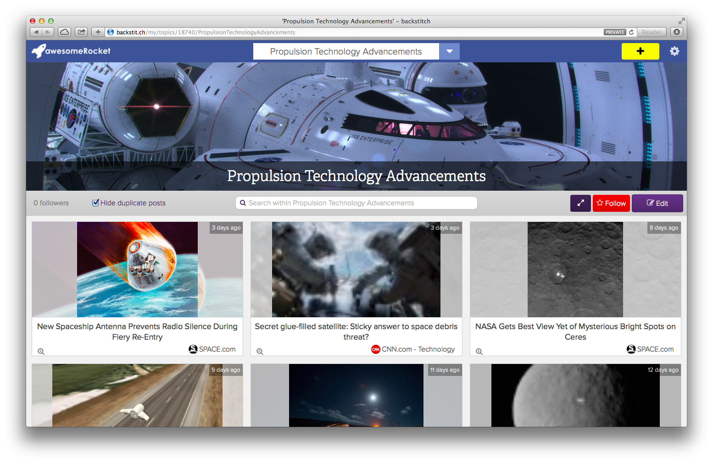Click the Propulsion Technology Advancements banner title

coord(356,176)
